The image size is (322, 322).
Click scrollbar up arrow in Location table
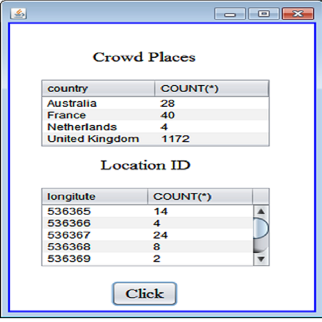click(x=261, y=211)
